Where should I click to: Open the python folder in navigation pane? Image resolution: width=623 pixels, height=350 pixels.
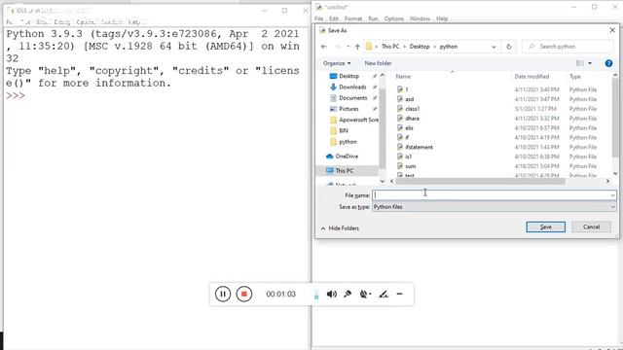click(x=348, y=142)
